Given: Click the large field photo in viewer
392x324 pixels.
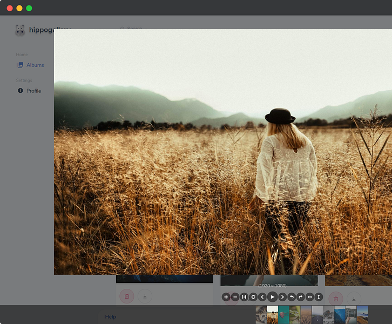Looking at the screenshot, I should pos(223,152).
